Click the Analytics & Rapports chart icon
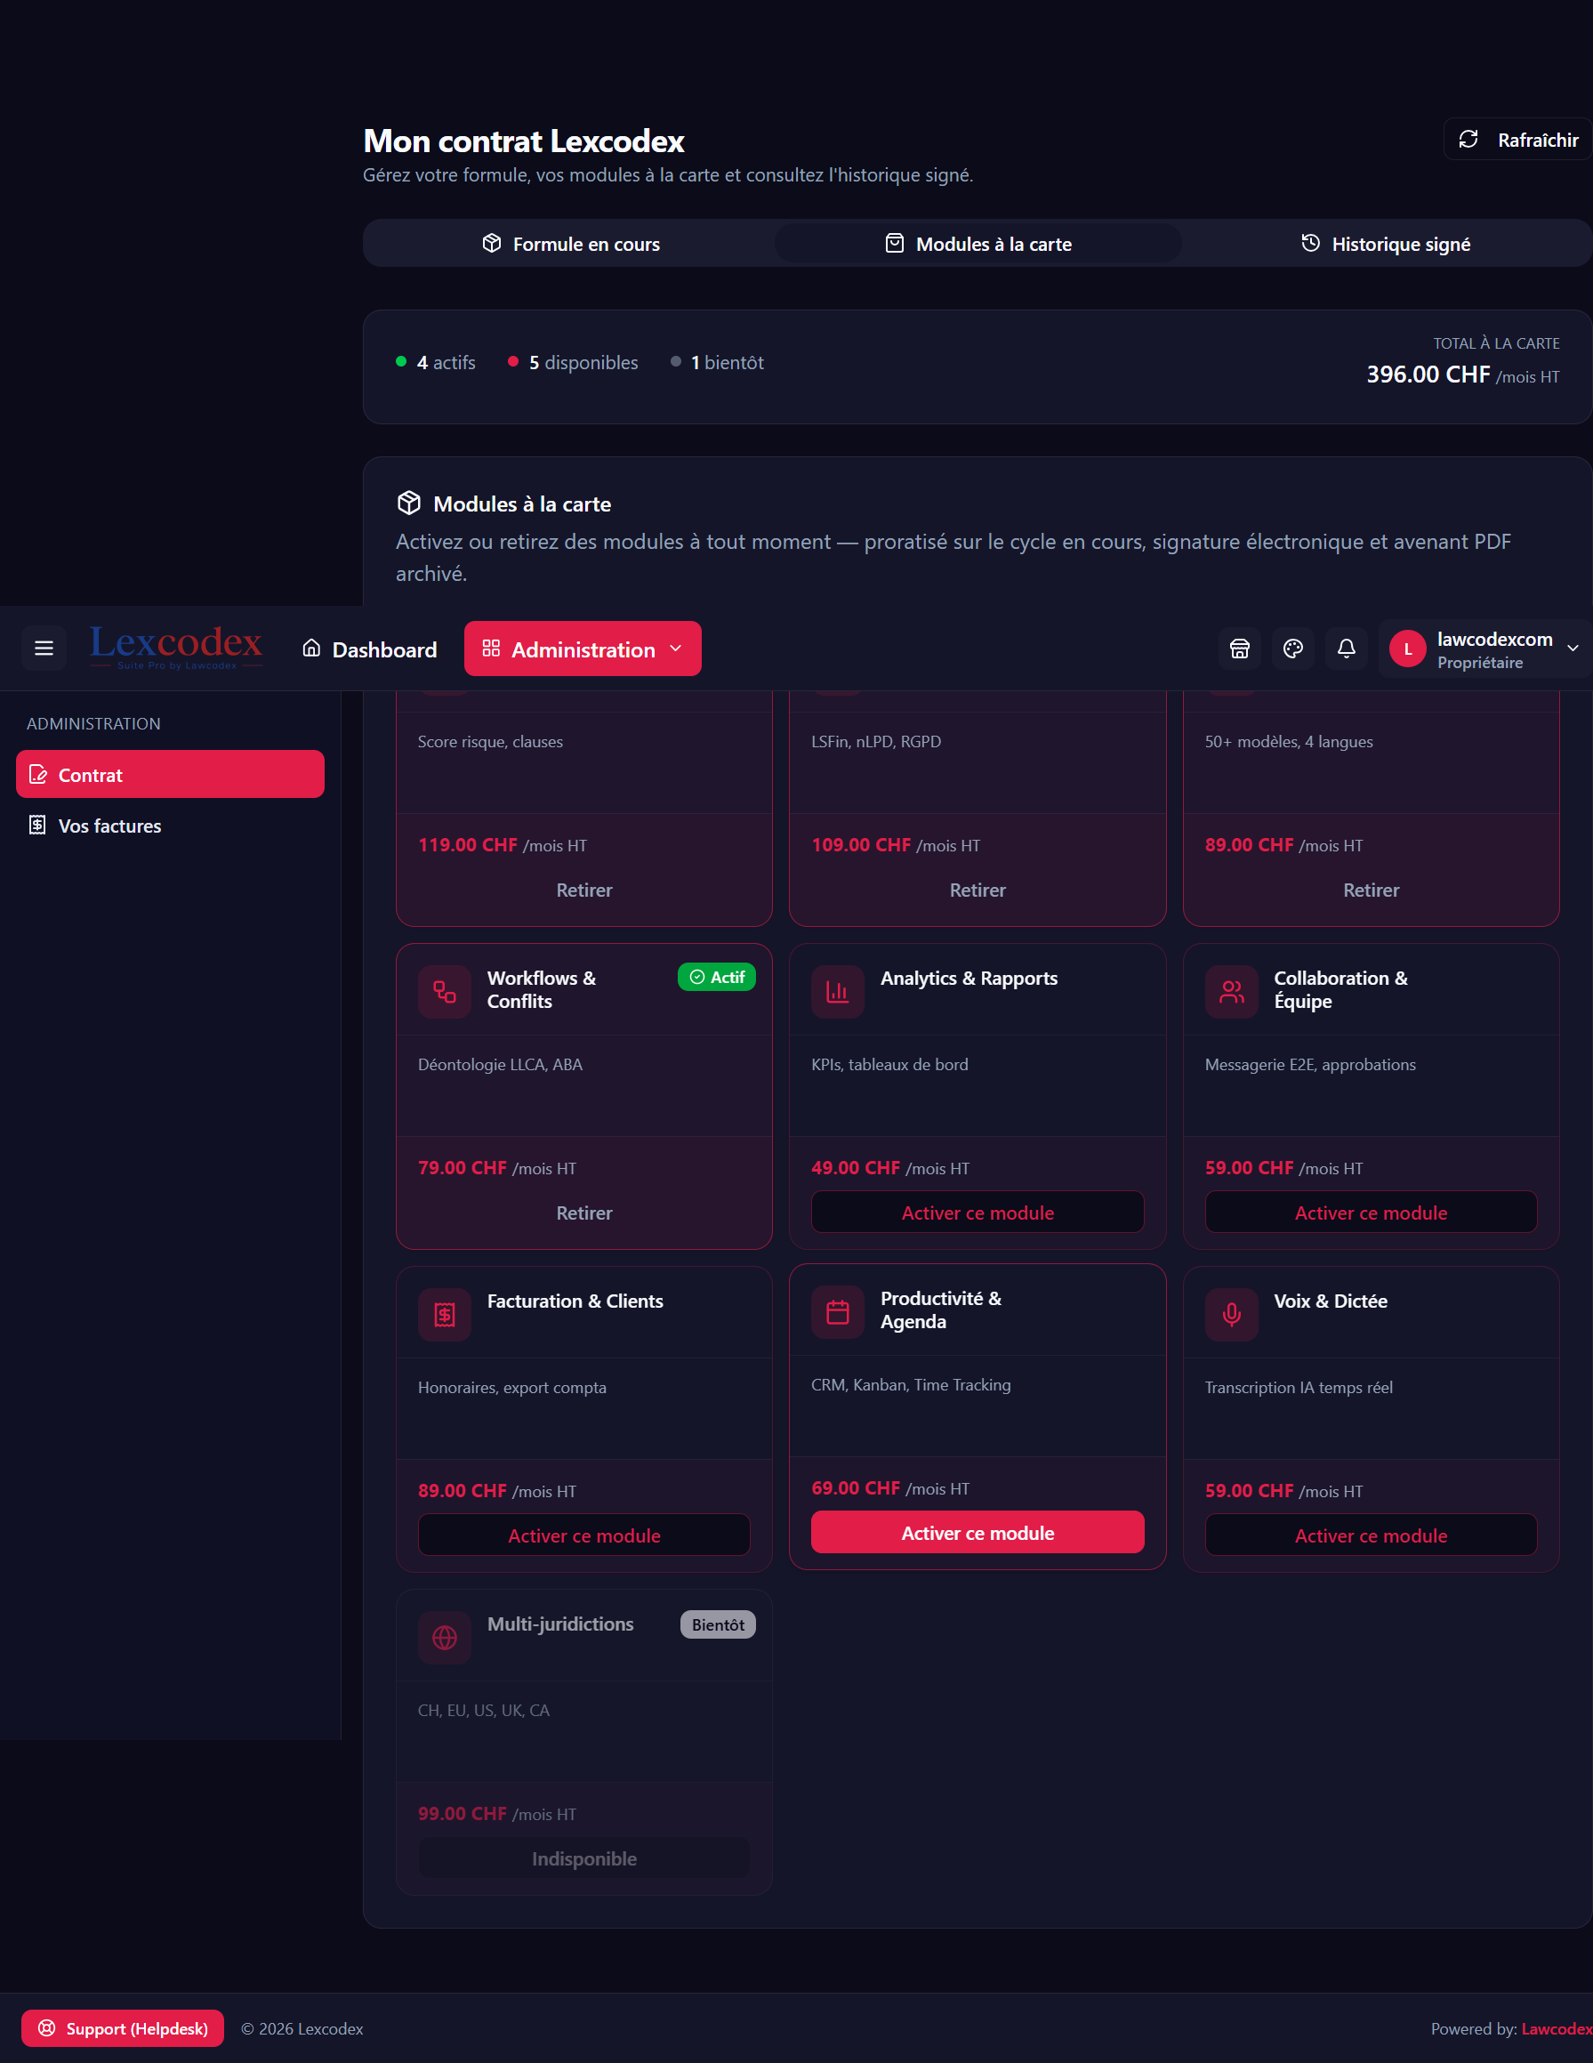 838,992
